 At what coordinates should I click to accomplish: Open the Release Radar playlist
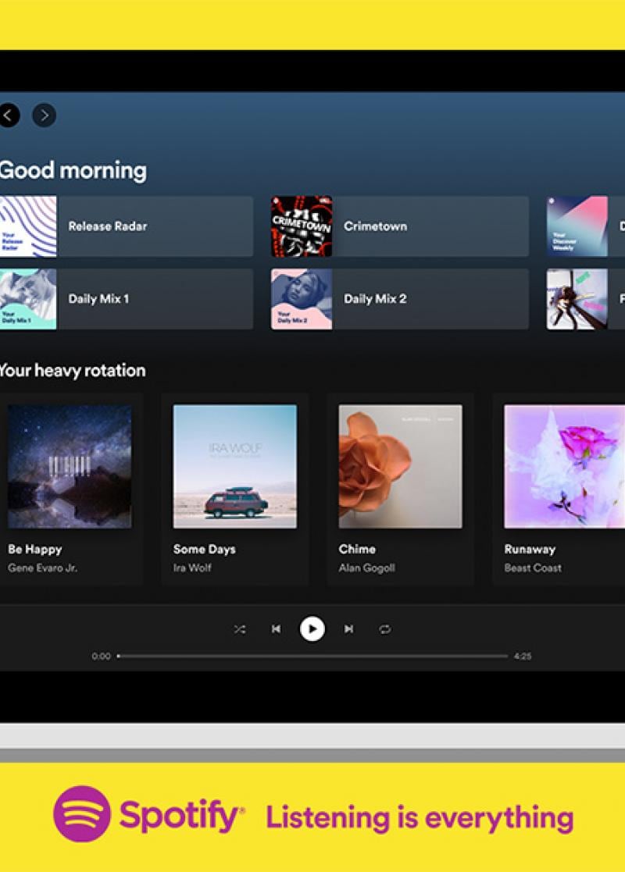click(x=127, y=226)
